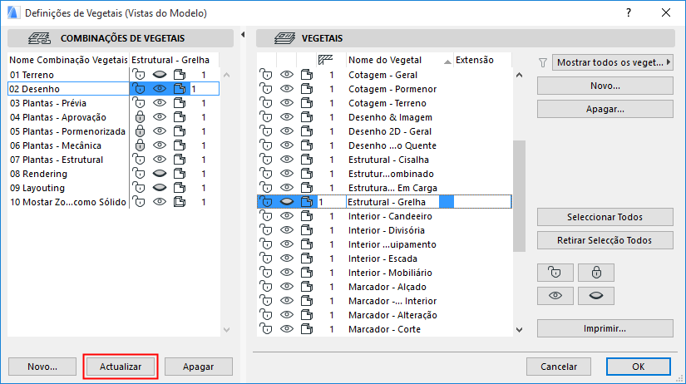Select the 07 Plantas - Estrutural combination
The image size is (686, 384).
pyautogui.click(x=57, y=160)
